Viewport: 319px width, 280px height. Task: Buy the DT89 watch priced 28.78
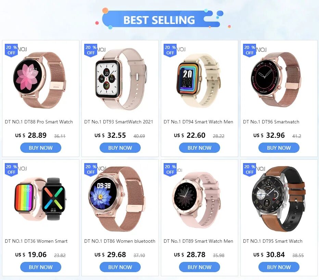pyautogui.click(x=199, y=267)
